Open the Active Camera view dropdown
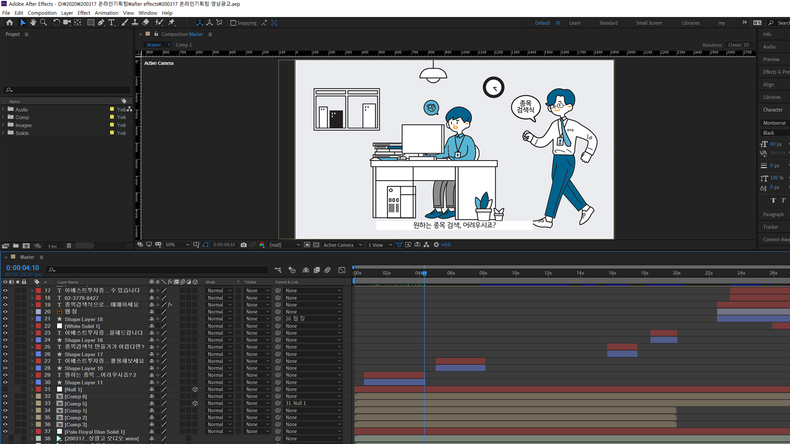Viewport: 790px width, 444px height. coord(342,245)
